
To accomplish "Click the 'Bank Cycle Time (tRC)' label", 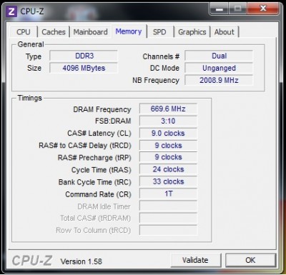I will click(95, 182).
